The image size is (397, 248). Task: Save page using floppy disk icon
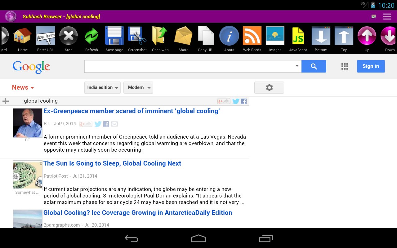(x=114, y=36)
